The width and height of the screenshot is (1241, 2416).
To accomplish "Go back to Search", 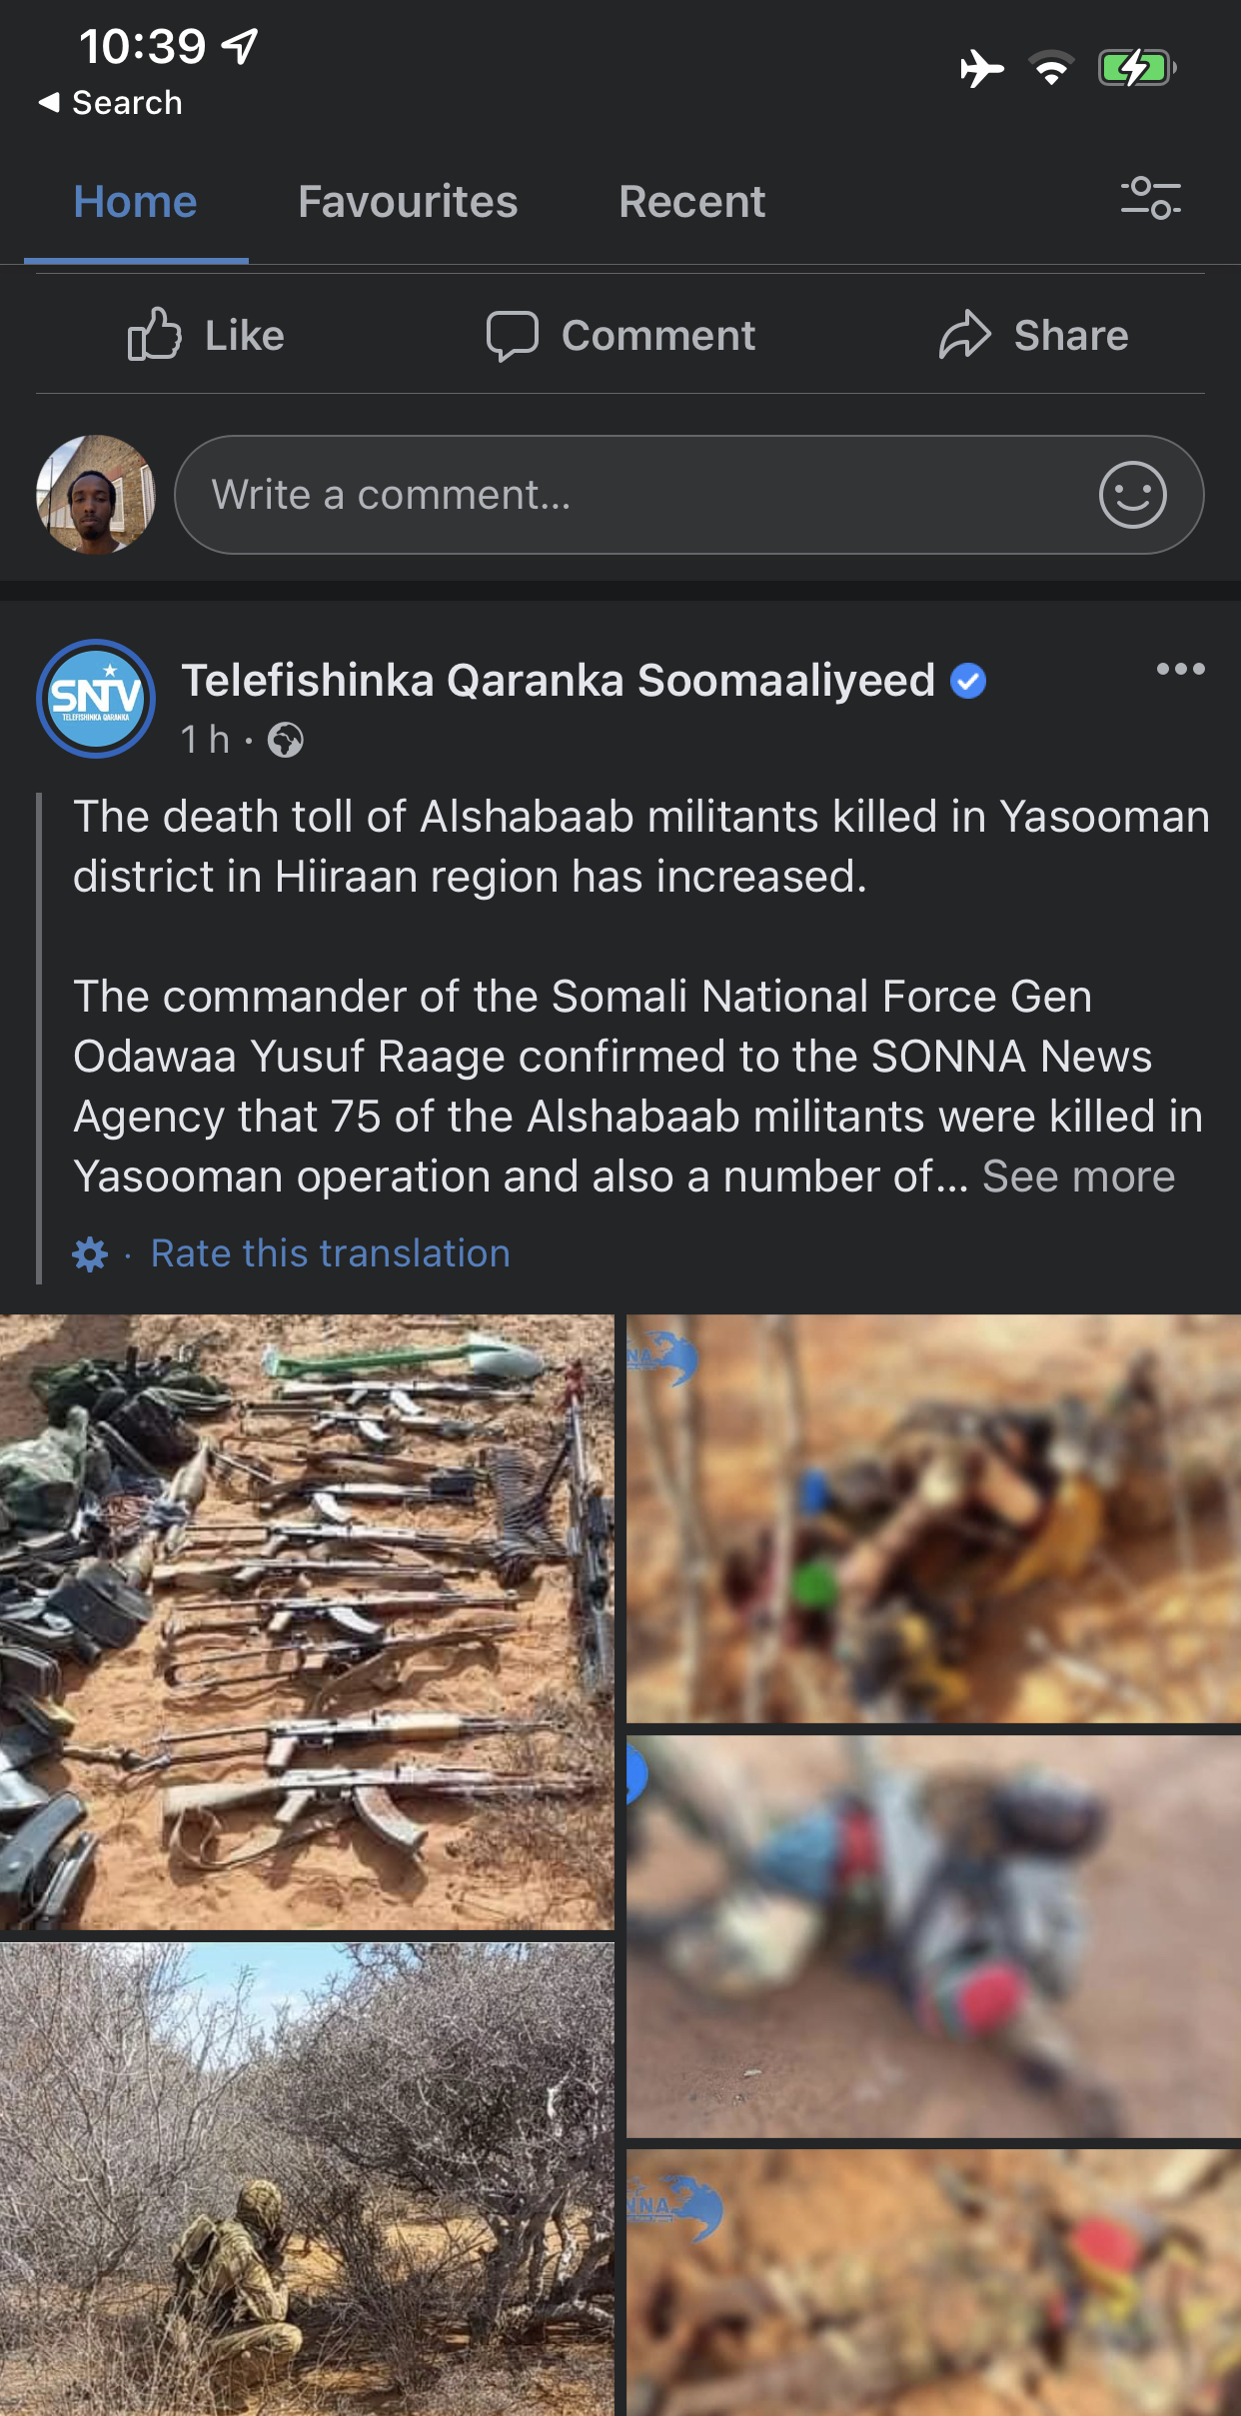I will tap(110, 102).
